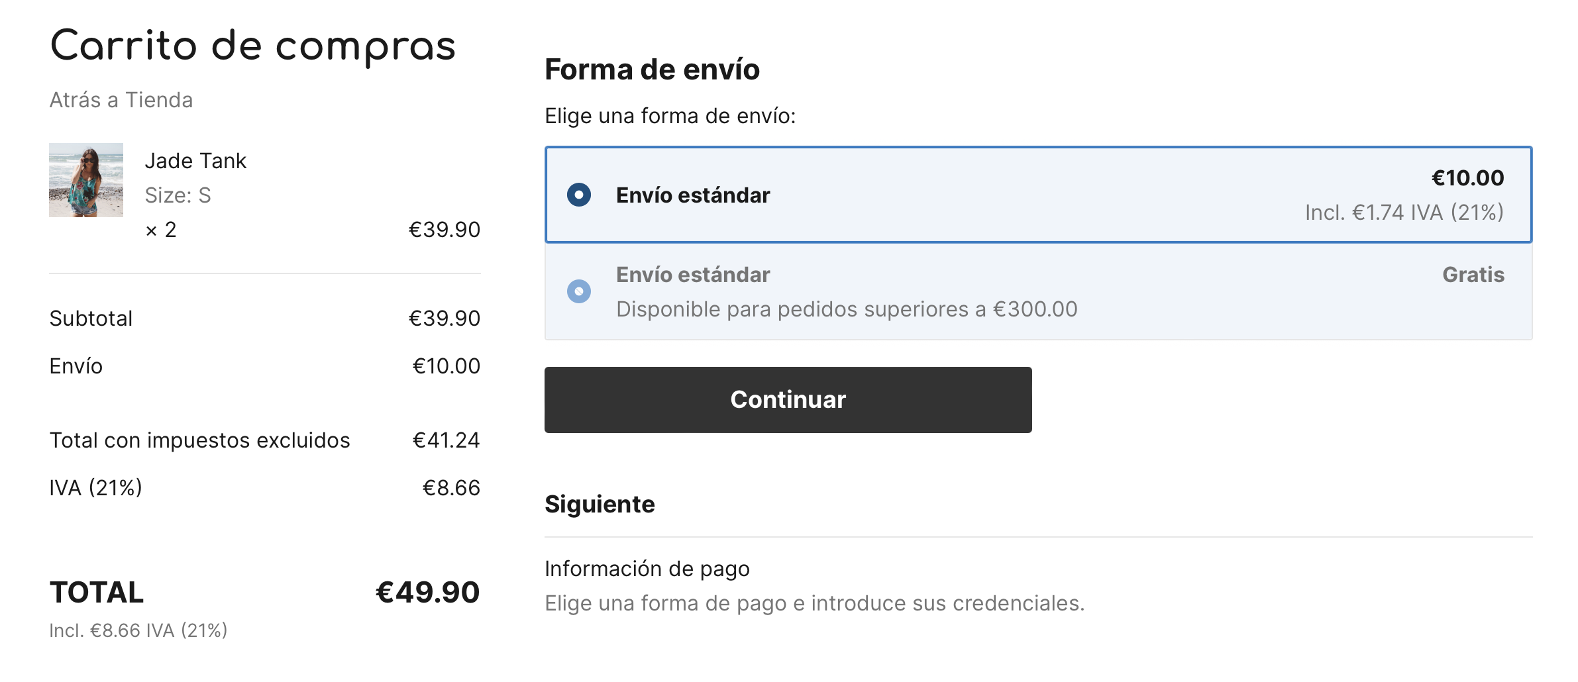Click the Size: S product detail

coord(178,195)
